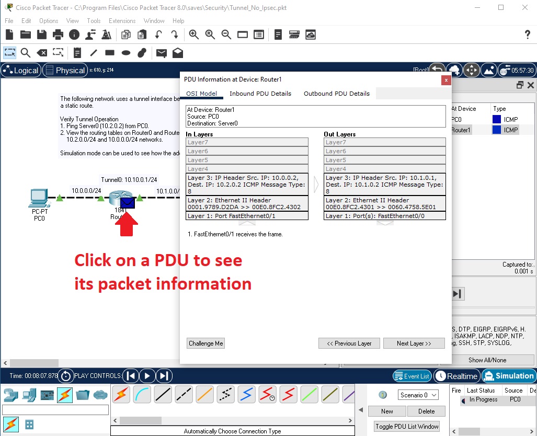Play the simulation
This screenshot has height=436, width=537.
click(x=147, y=376)
